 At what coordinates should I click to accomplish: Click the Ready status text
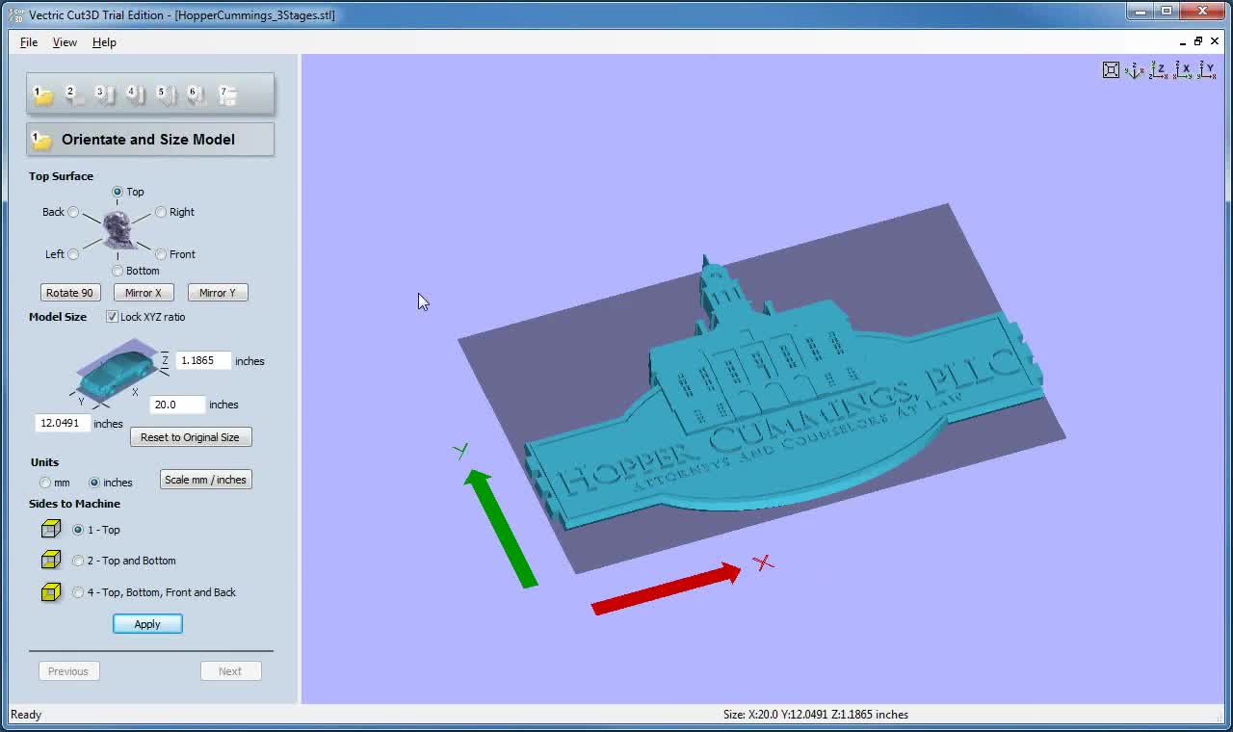tap(26, 715)
